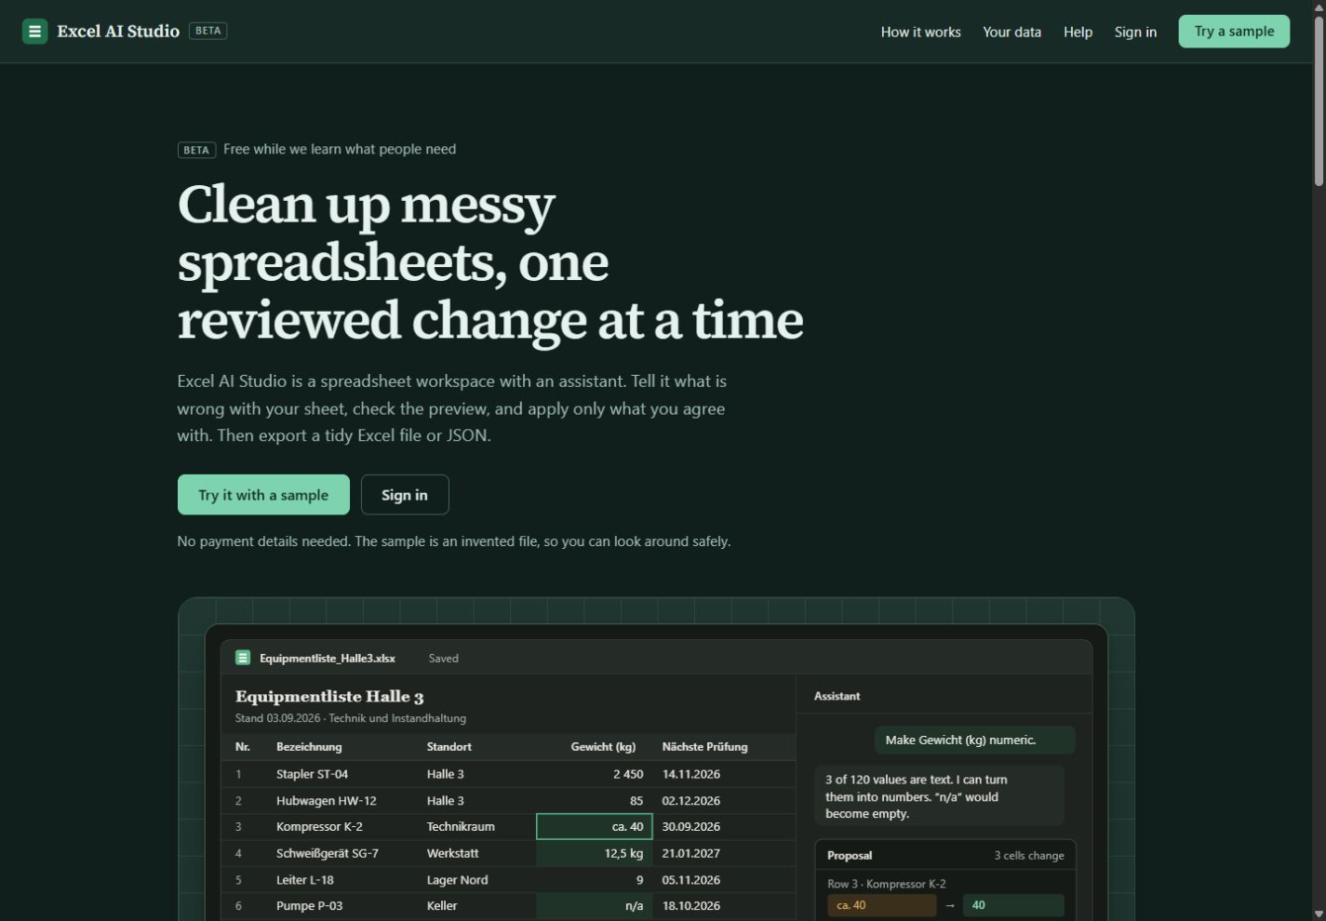
Task: Click the 'Standort' column header
Action: click(449, 747)
